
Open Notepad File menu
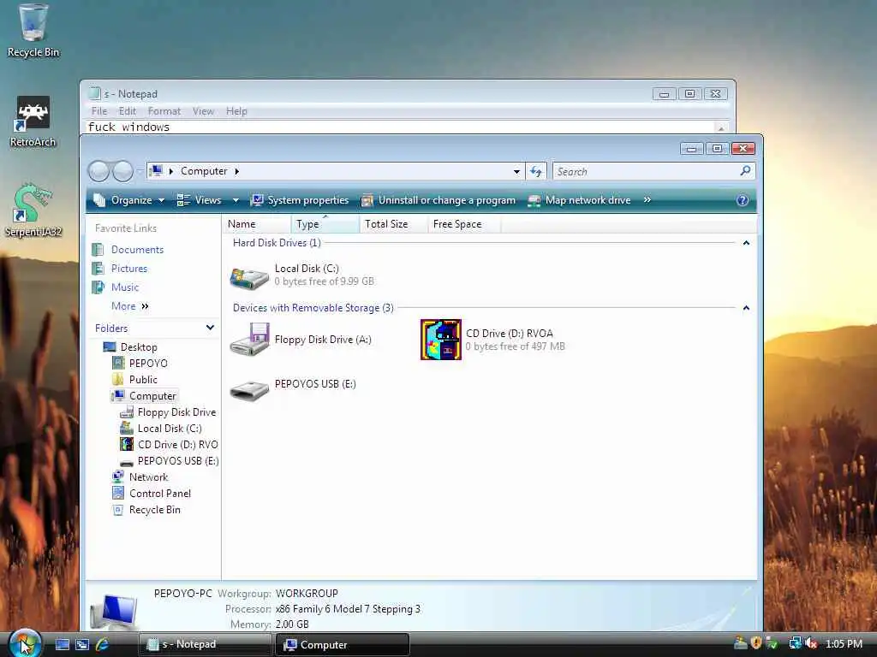point(99,111)
